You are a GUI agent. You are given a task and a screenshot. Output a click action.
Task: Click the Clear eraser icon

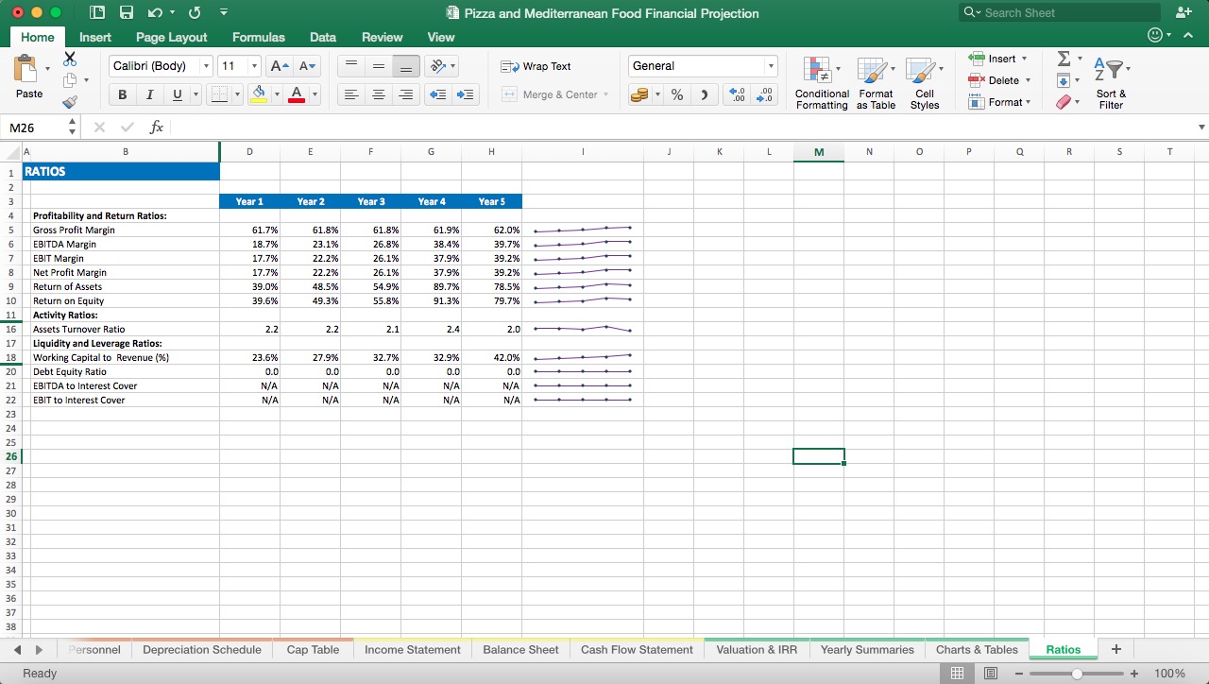(1064, 102)
